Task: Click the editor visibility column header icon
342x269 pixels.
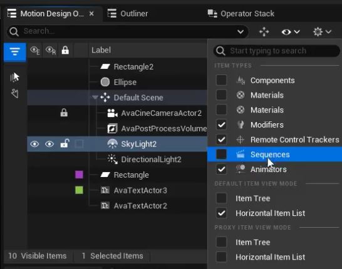Action: 35,50
